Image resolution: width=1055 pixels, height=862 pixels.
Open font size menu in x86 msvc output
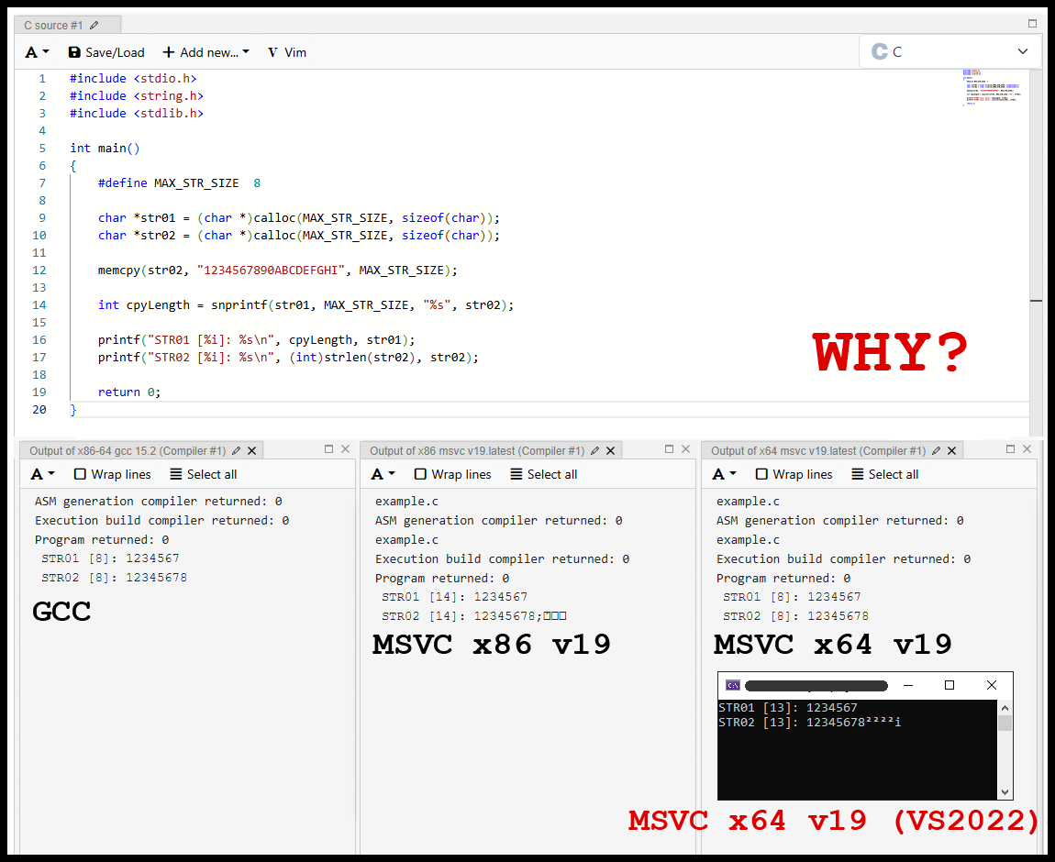click(x=383, y=474)
